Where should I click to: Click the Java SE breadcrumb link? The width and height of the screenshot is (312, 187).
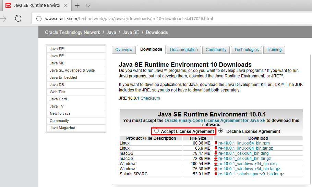[131, 33]
